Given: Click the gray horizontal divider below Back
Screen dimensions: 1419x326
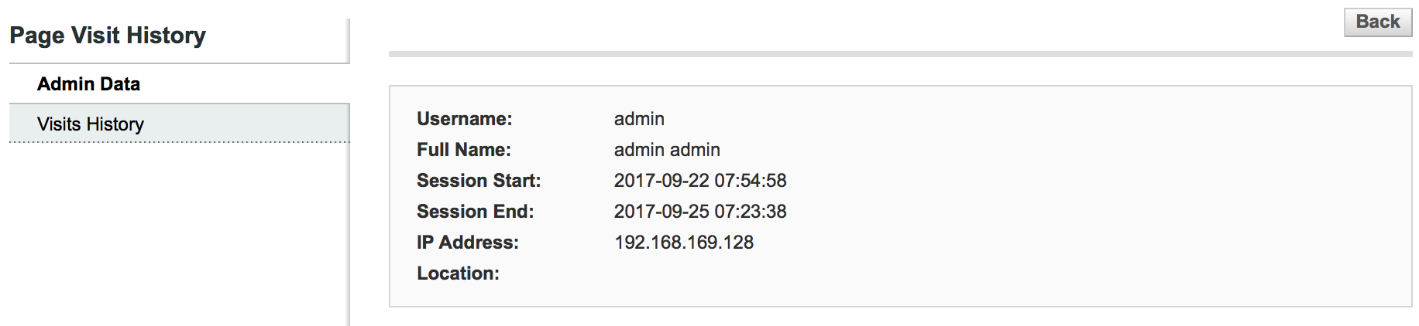Looking at the screenshot, I should [900, 54].
